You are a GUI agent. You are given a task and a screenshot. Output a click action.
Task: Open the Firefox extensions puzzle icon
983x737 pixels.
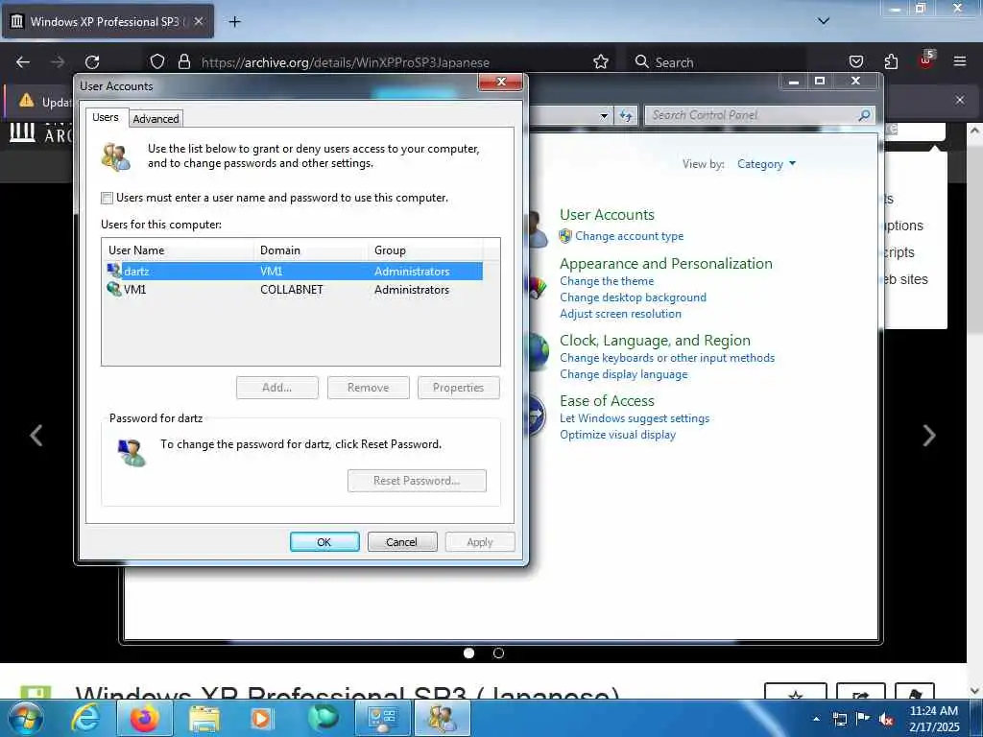point(891,62)
